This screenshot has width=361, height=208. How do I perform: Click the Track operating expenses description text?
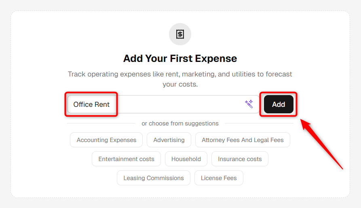[x=180, y=79]
